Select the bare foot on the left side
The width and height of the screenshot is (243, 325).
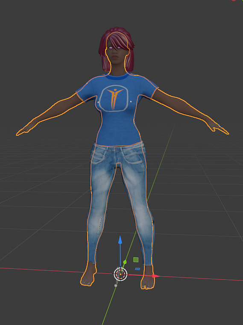(x=88, y=274)
